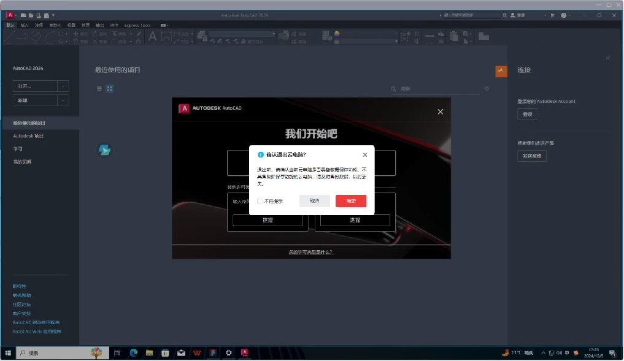624x361 pixels.
Task: Switch to the 参数化 ribbon tab
Action: pyautogui.click(x=55, y=25)
